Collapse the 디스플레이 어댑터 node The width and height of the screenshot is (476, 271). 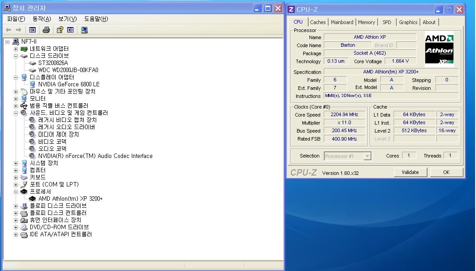coord(16,78)
